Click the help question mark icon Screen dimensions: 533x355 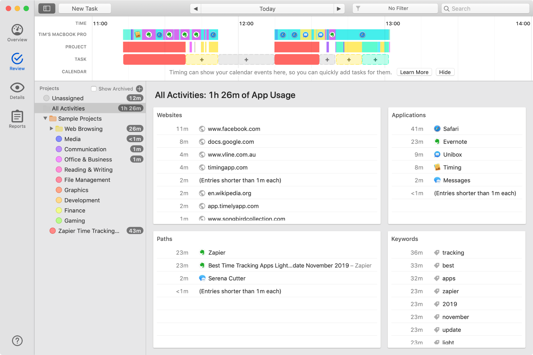(17, 341)
